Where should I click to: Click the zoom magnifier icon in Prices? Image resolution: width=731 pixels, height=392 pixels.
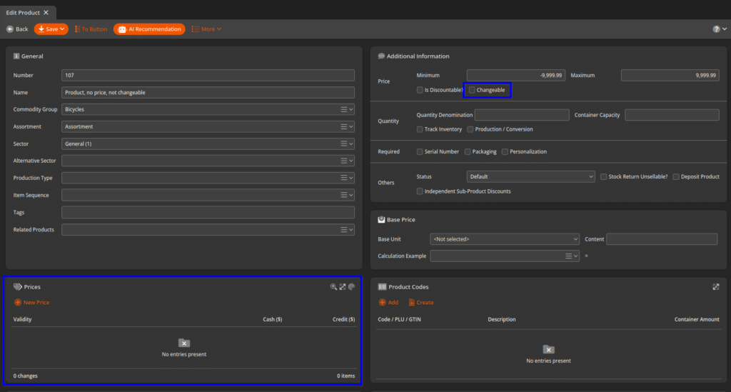pyautogui.click(x=333, y=287)
